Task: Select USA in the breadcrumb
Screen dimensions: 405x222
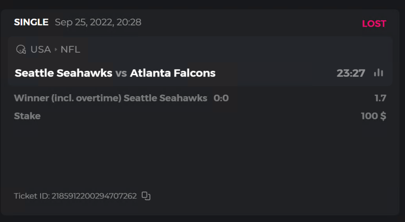Action: pos(40,50)
